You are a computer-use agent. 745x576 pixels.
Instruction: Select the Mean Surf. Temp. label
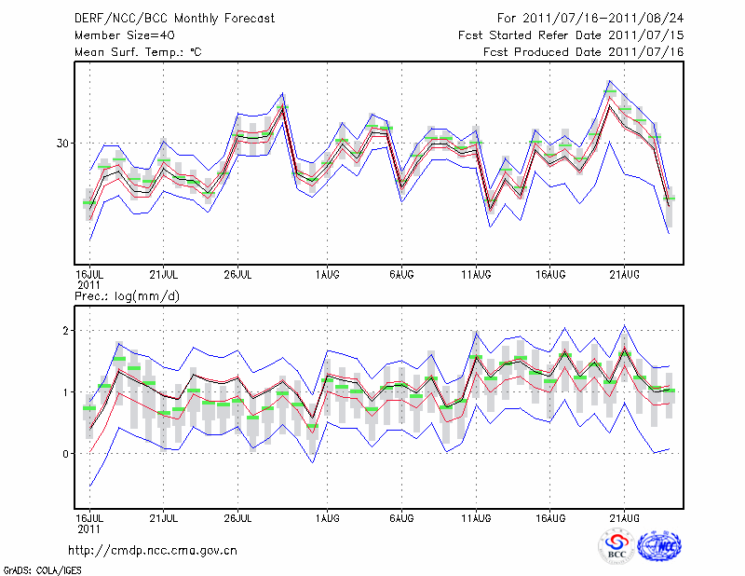point(138,52)
